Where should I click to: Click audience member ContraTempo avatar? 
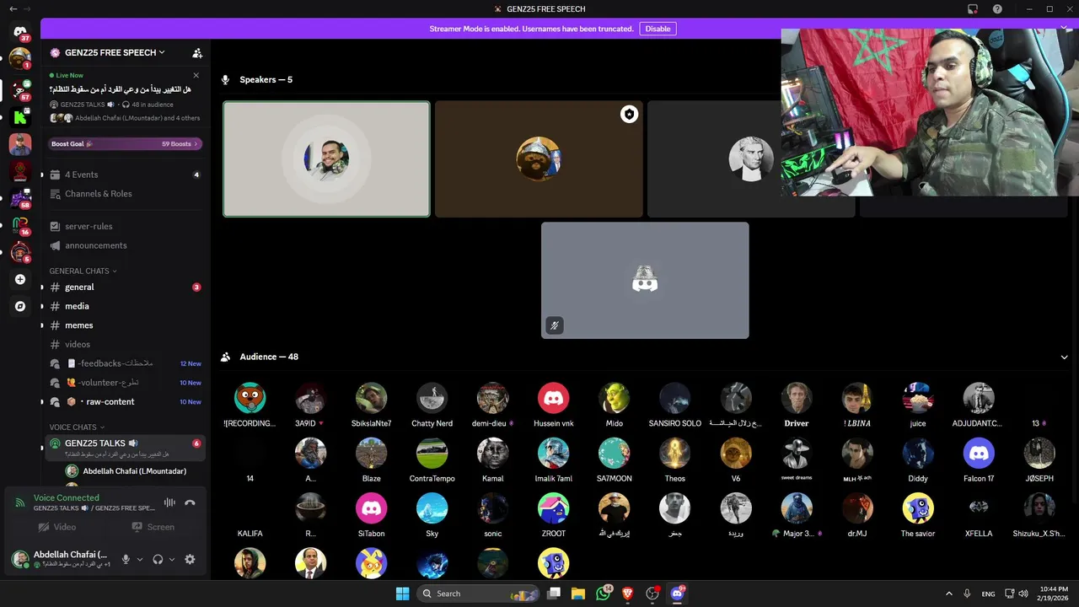click(432, 454)
